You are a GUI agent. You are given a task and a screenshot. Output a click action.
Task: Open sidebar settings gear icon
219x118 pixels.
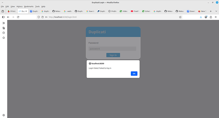coord(3,115)
